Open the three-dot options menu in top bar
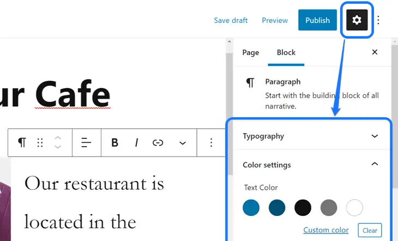Screen dimensions: 398x241 [x=378, y=20]
